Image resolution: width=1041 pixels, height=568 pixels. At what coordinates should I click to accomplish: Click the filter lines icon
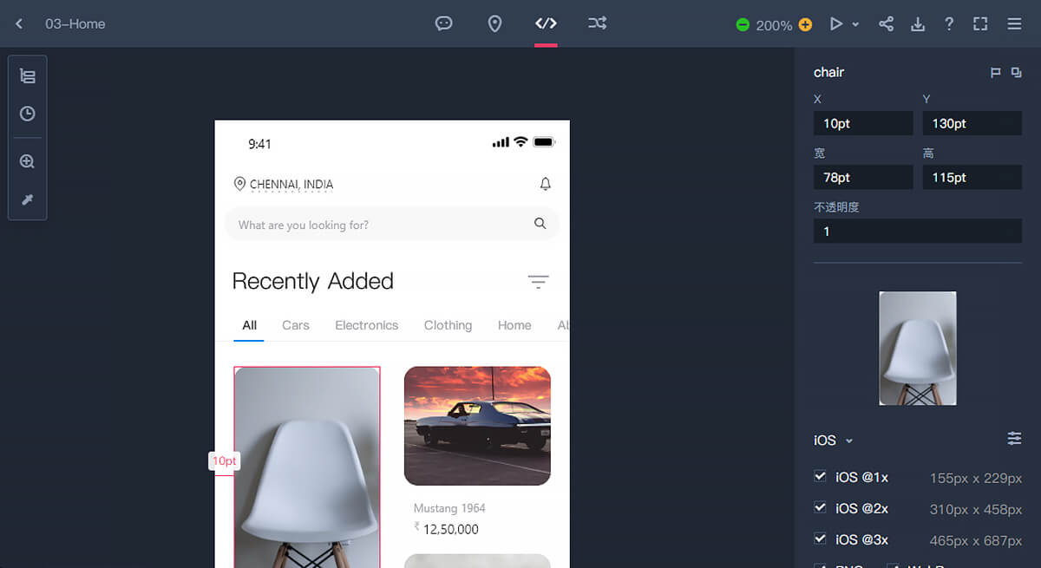tap(539, 282)
